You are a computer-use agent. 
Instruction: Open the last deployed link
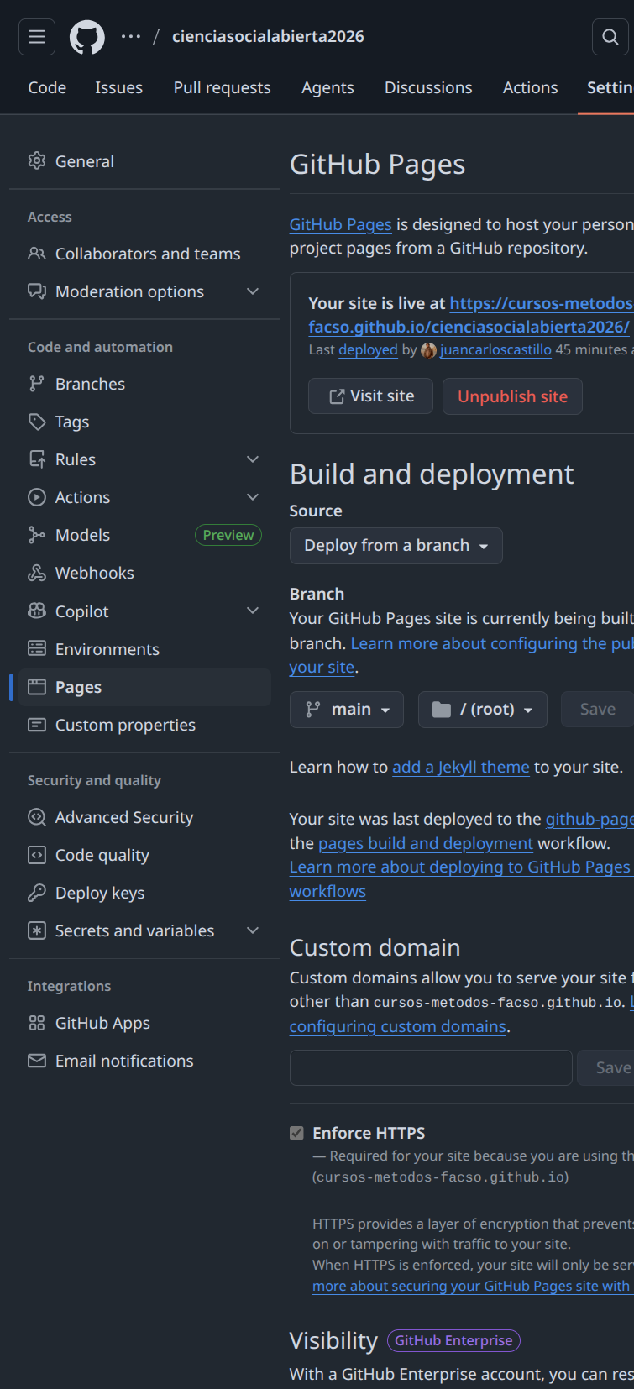point(368,349)
